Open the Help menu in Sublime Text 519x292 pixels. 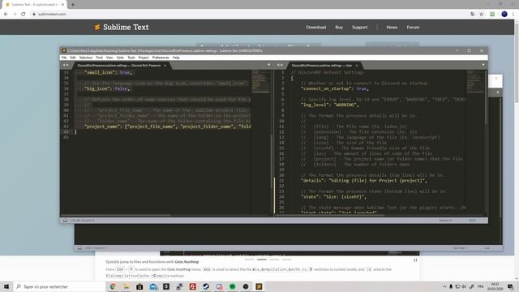pyautogui.click(x=176, y=58)
